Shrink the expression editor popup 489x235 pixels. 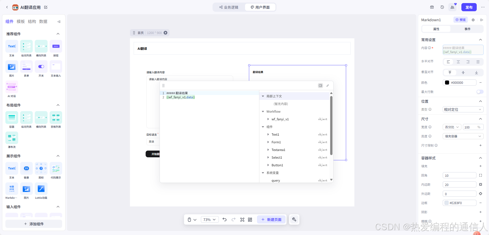[328, 86]
